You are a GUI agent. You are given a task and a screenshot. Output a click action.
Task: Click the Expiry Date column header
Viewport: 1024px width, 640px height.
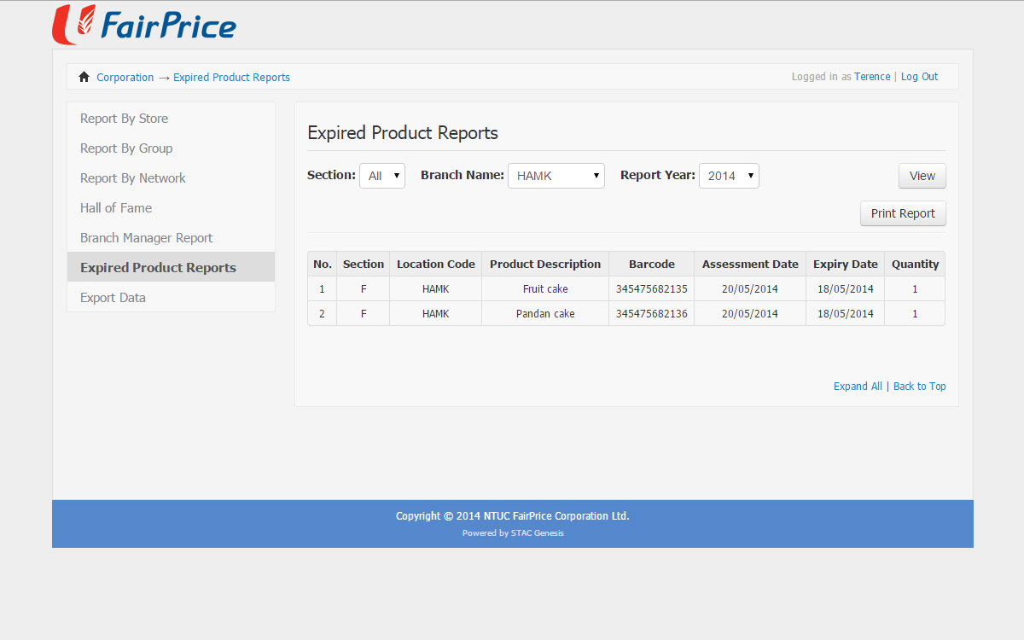(x=846, y=264)
